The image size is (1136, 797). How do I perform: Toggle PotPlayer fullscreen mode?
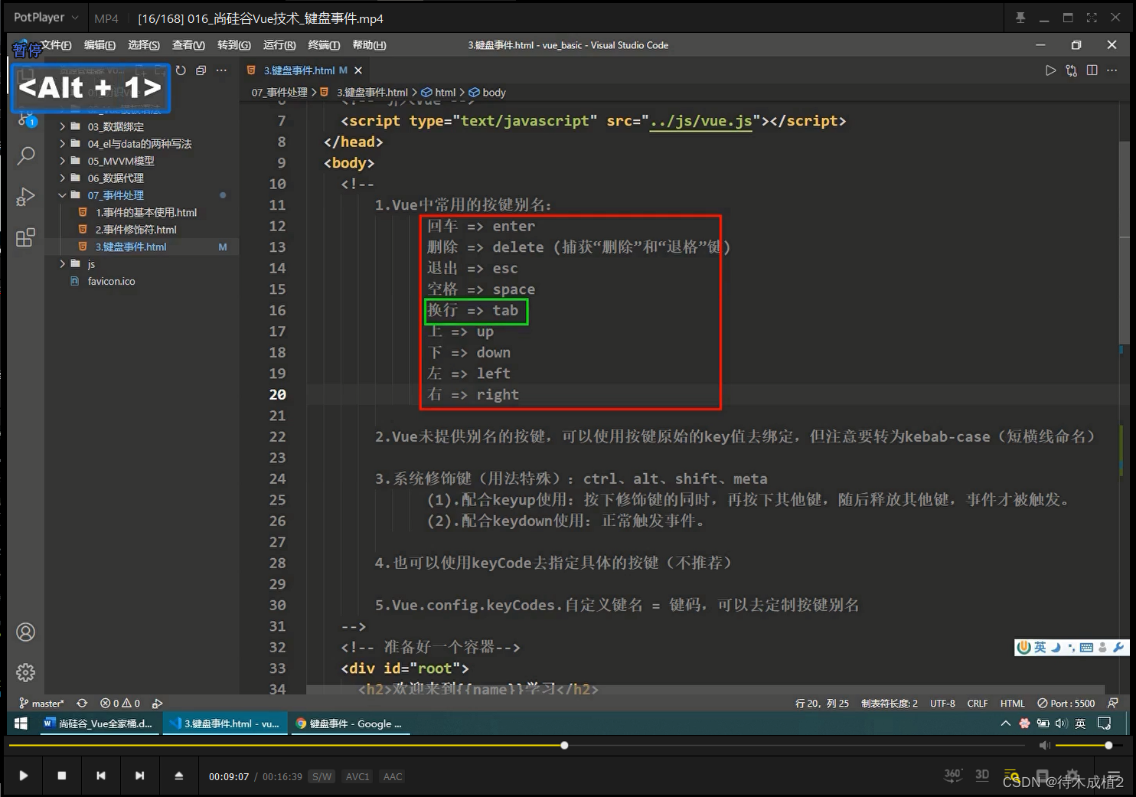click(x=1092, y=18)
